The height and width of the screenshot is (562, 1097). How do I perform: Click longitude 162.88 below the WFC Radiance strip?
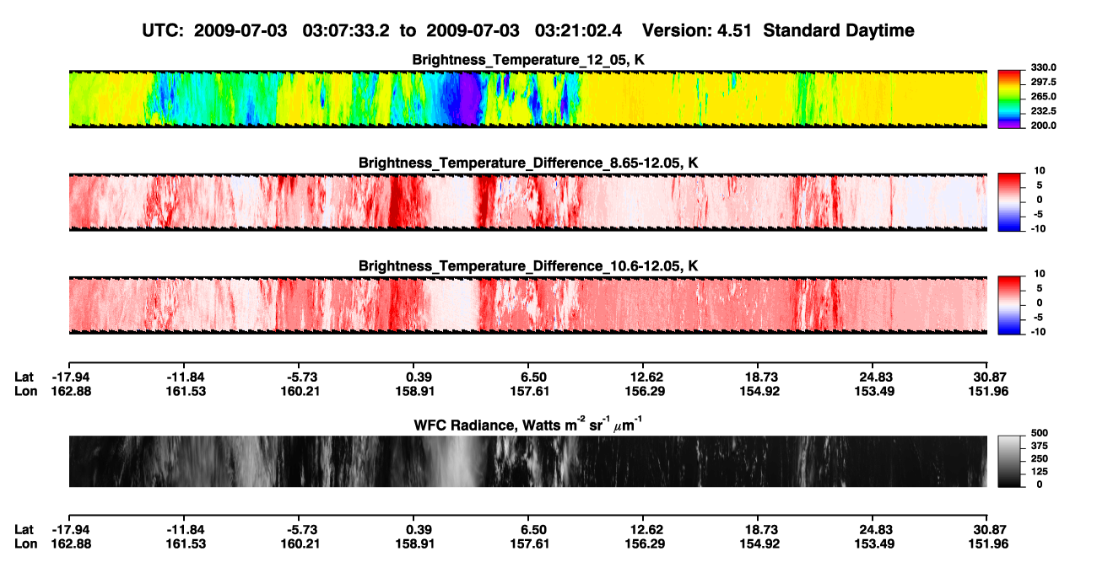pyautogui.click(x=72, y=544)
